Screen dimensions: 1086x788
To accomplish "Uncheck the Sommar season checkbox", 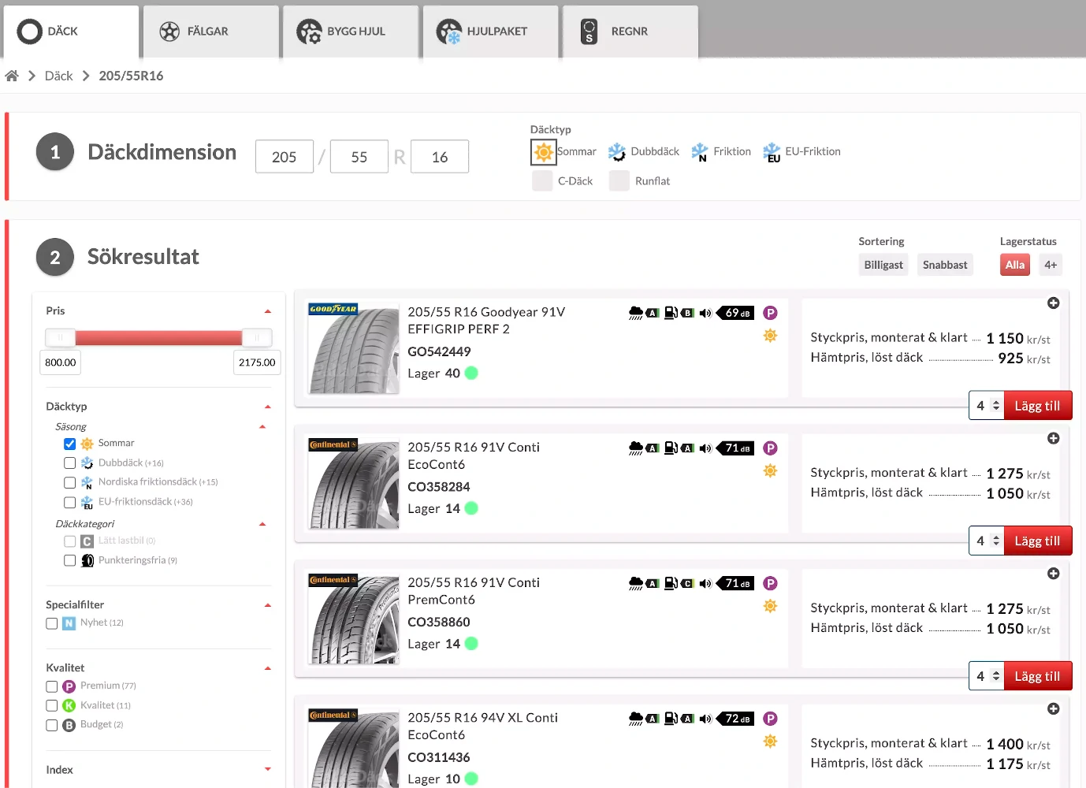I will tap(70, 444).
